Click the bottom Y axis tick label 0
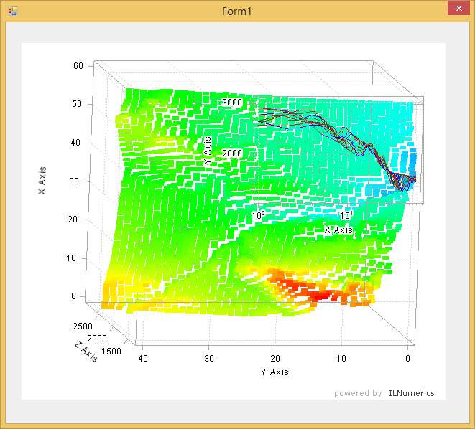This screenshot has height=429, width=475. (407, 359)
